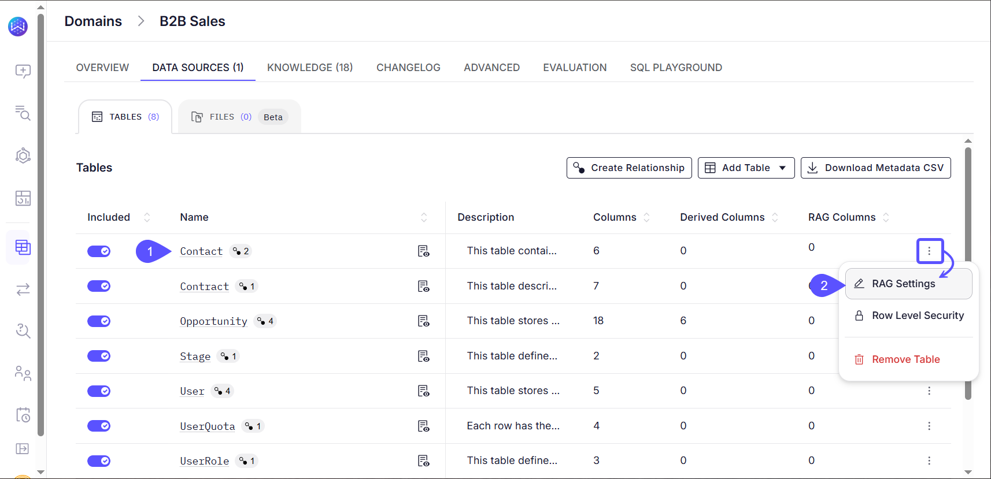Image resolution: width=991 pixels, height=479 pixels.
Task: Toggle Included switch for User table
Action: click(99, 391)
